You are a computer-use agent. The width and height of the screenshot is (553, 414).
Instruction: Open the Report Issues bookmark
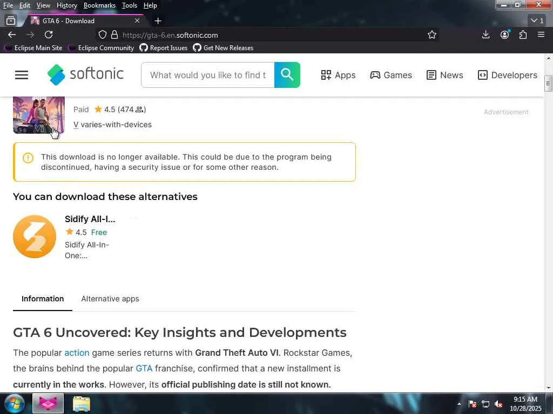(164, 48)
